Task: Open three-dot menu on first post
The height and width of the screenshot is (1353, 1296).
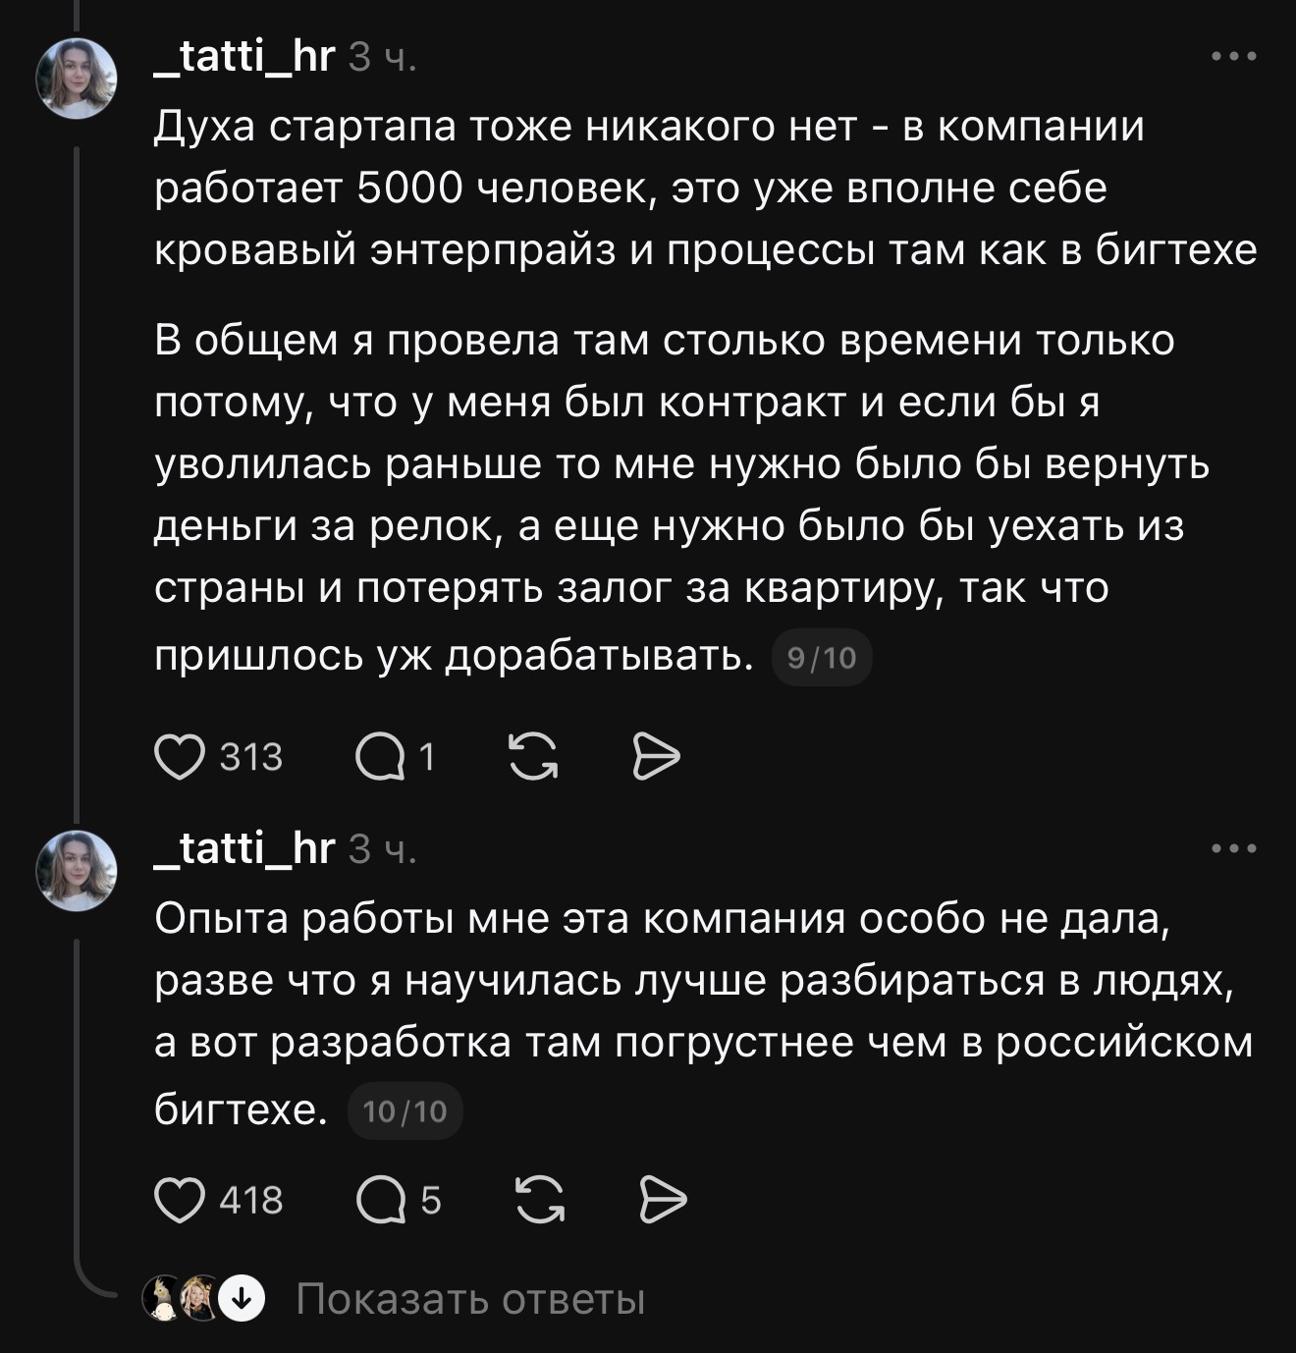Action: [x=1234, y=56]
